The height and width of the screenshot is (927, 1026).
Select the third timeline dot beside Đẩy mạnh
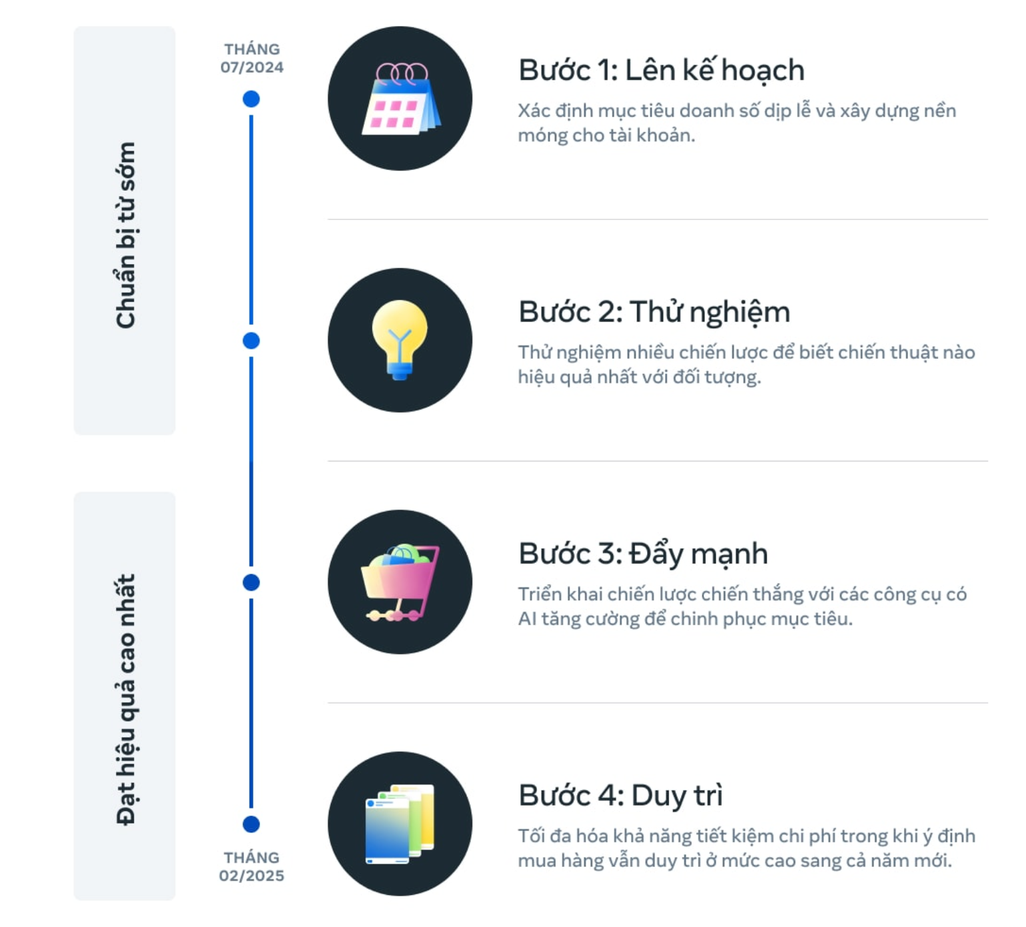tap(251, 582)
